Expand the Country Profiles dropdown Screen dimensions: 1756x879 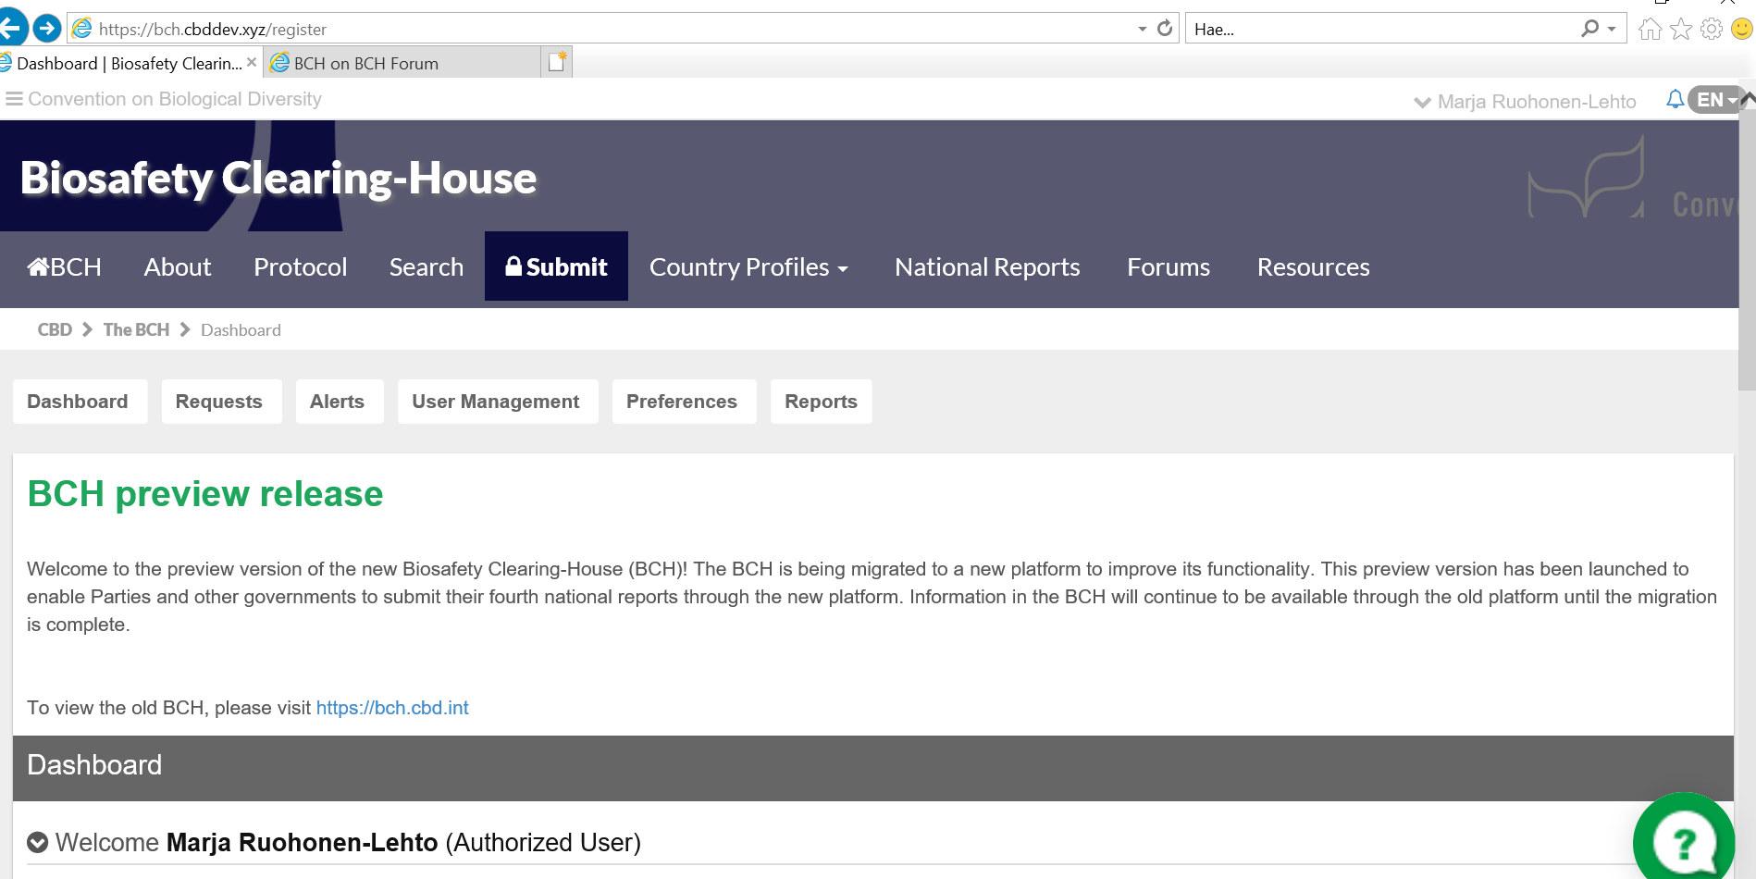tap(748, 267)
